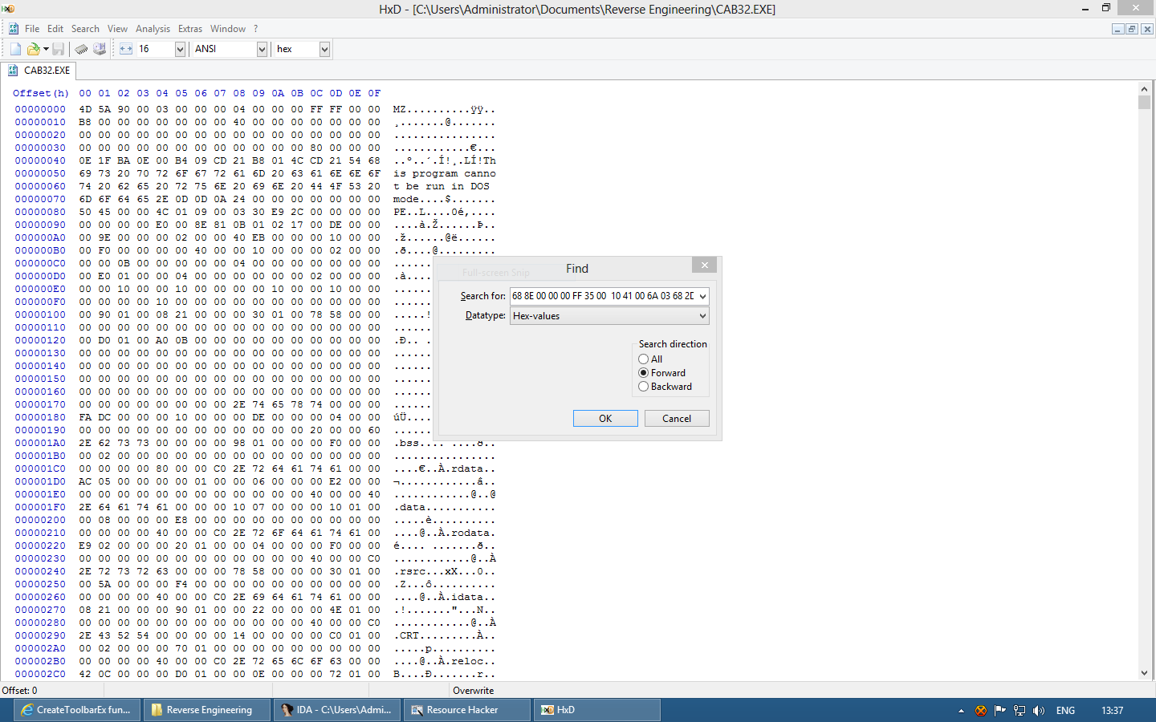This screenshot has height=722, width=1156.
Task: Expand the ANSI charset dropdown
Action: click(262, 49)
